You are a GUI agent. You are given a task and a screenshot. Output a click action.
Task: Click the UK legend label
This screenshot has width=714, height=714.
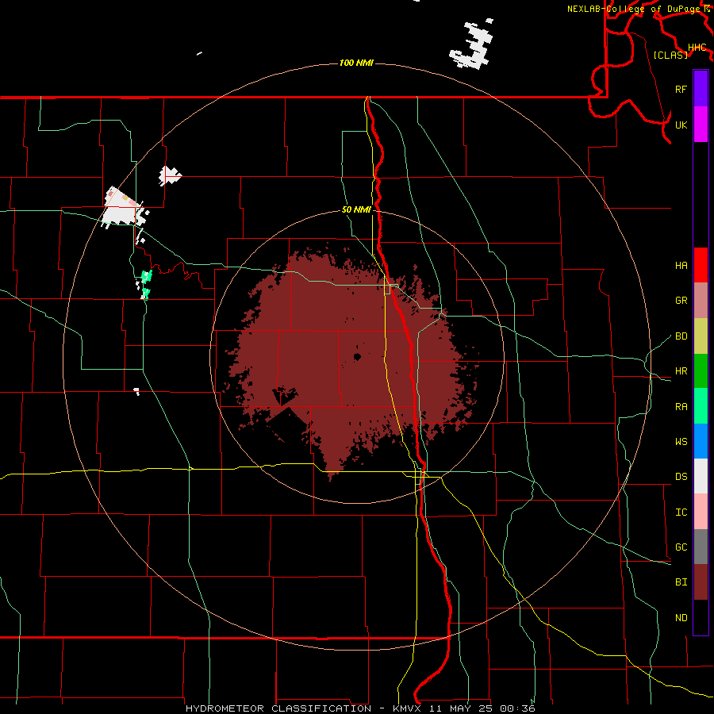pyautogui.click(x=681, y=125)
